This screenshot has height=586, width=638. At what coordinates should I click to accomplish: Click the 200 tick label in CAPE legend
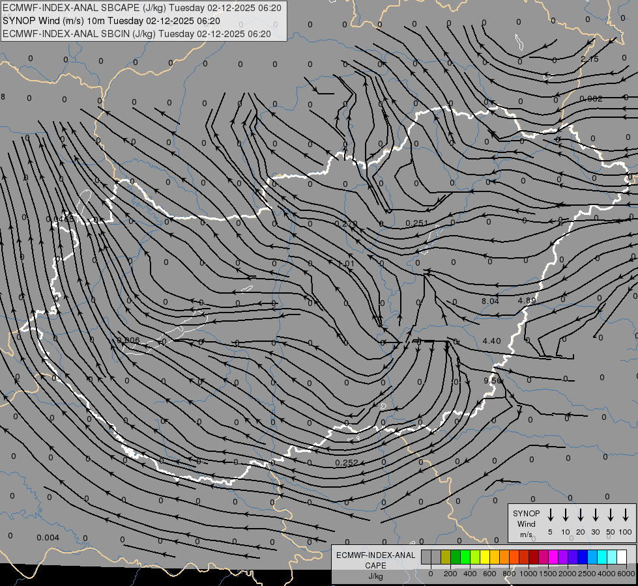point(450,574)
